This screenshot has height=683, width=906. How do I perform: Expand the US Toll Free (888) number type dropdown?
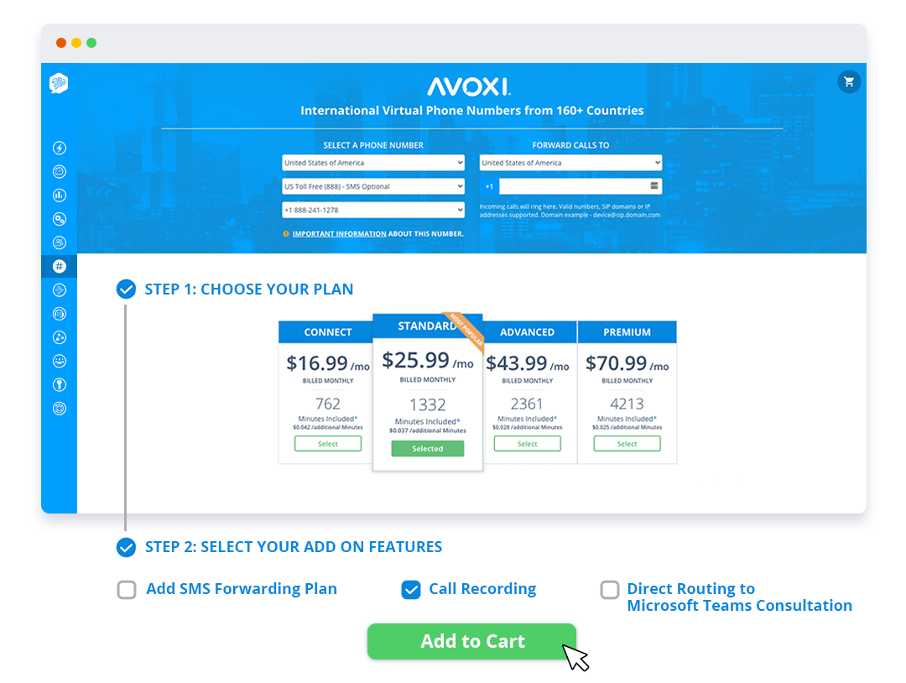click(x=372, y=185)
